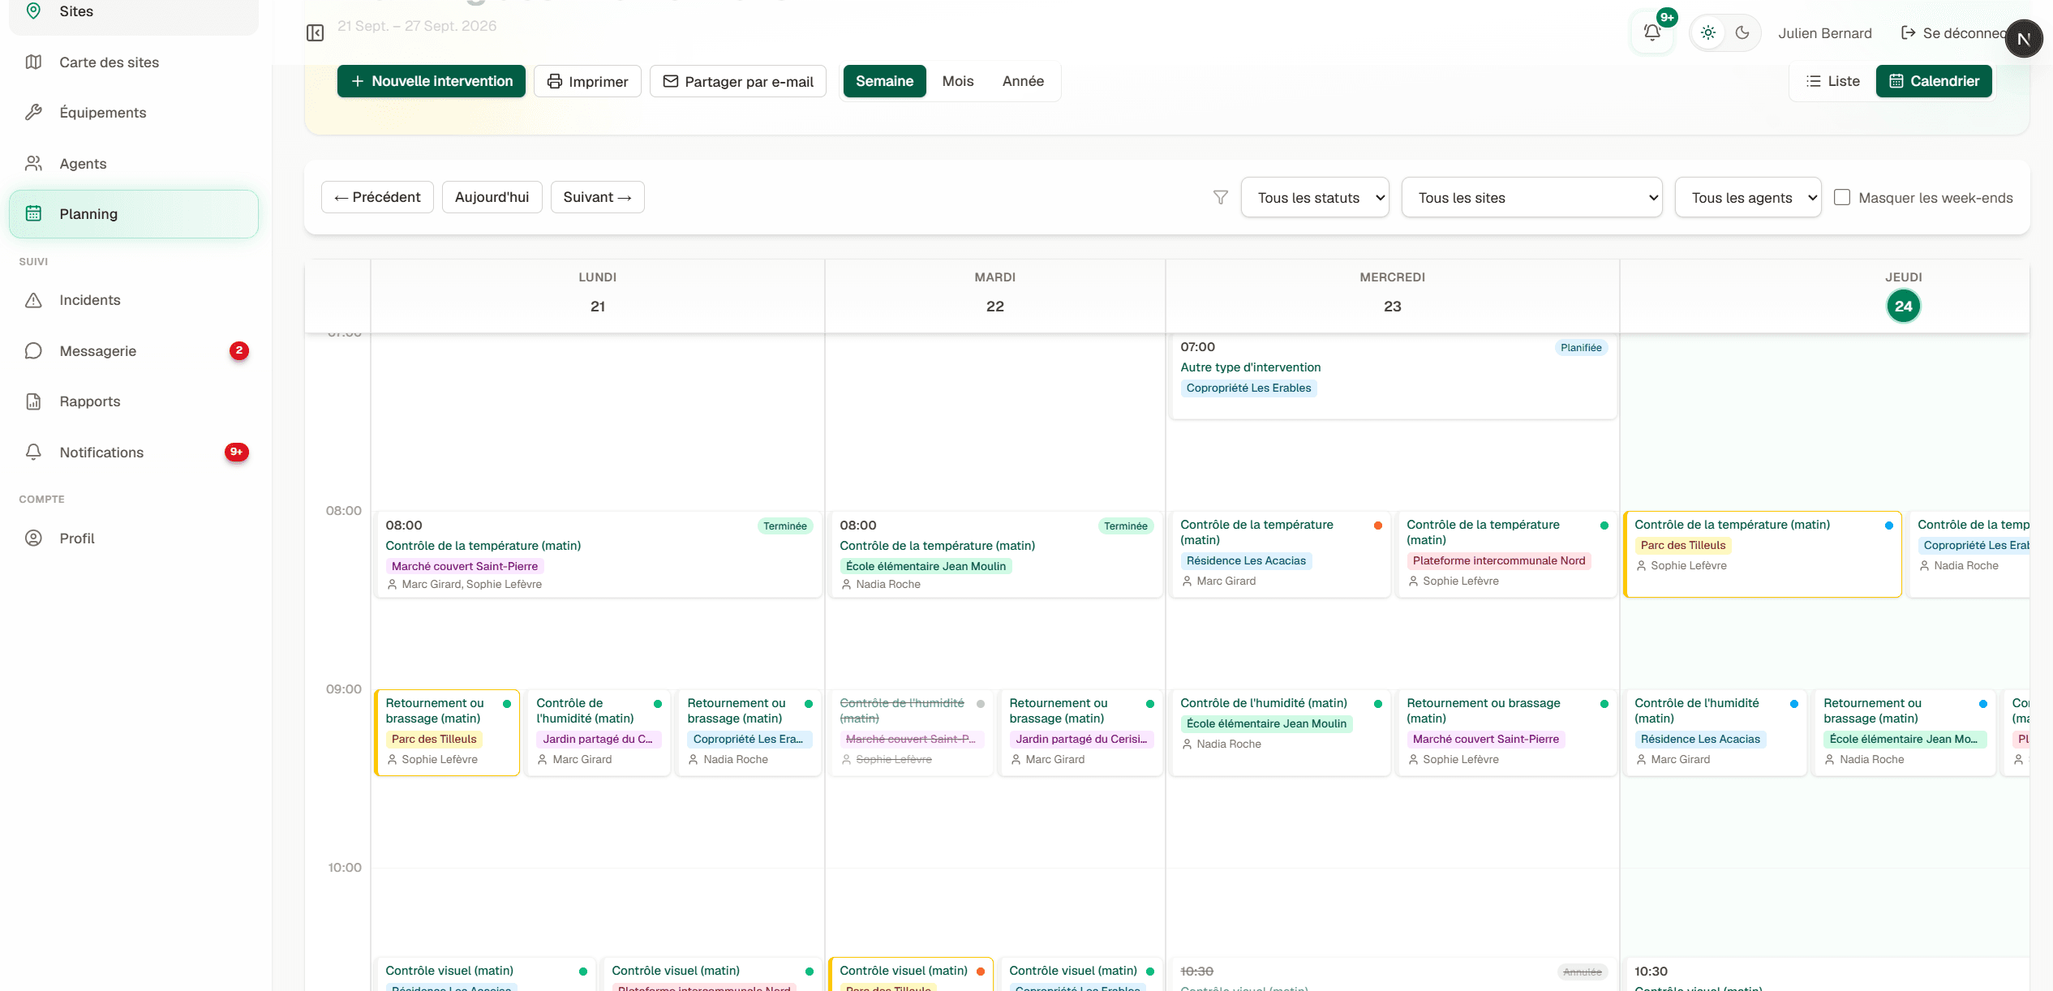
Task: Click the Rapports document icon
Action: coord(33,401)
